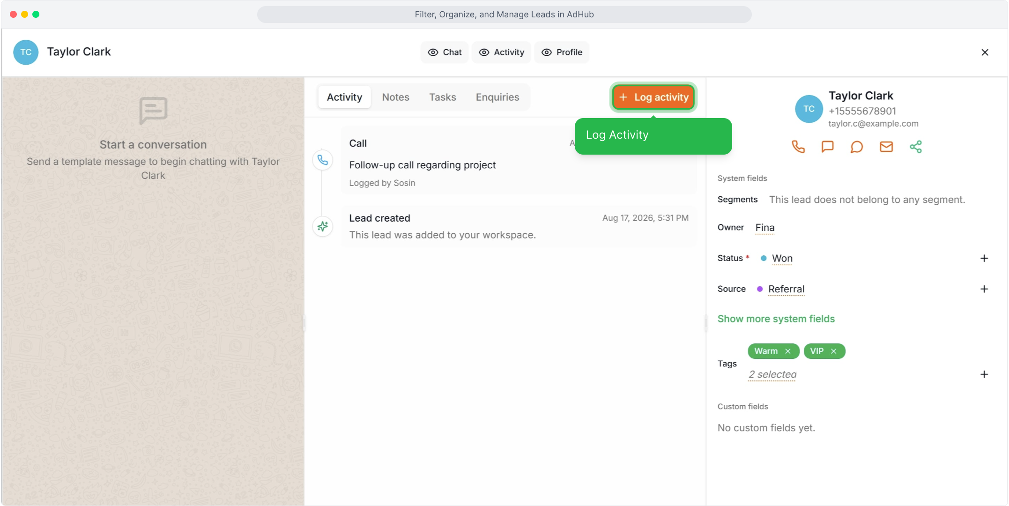
Task: Switch to the Enquiries tab
Action: tap(497, 97)
